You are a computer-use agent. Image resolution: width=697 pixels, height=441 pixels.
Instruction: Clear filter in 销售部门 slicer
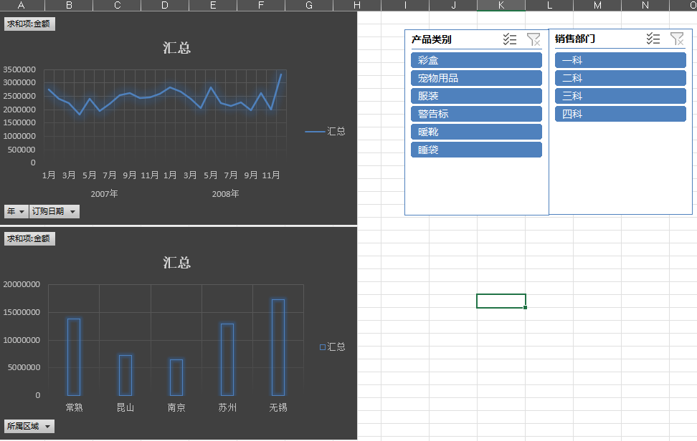[x=677, y=39]
